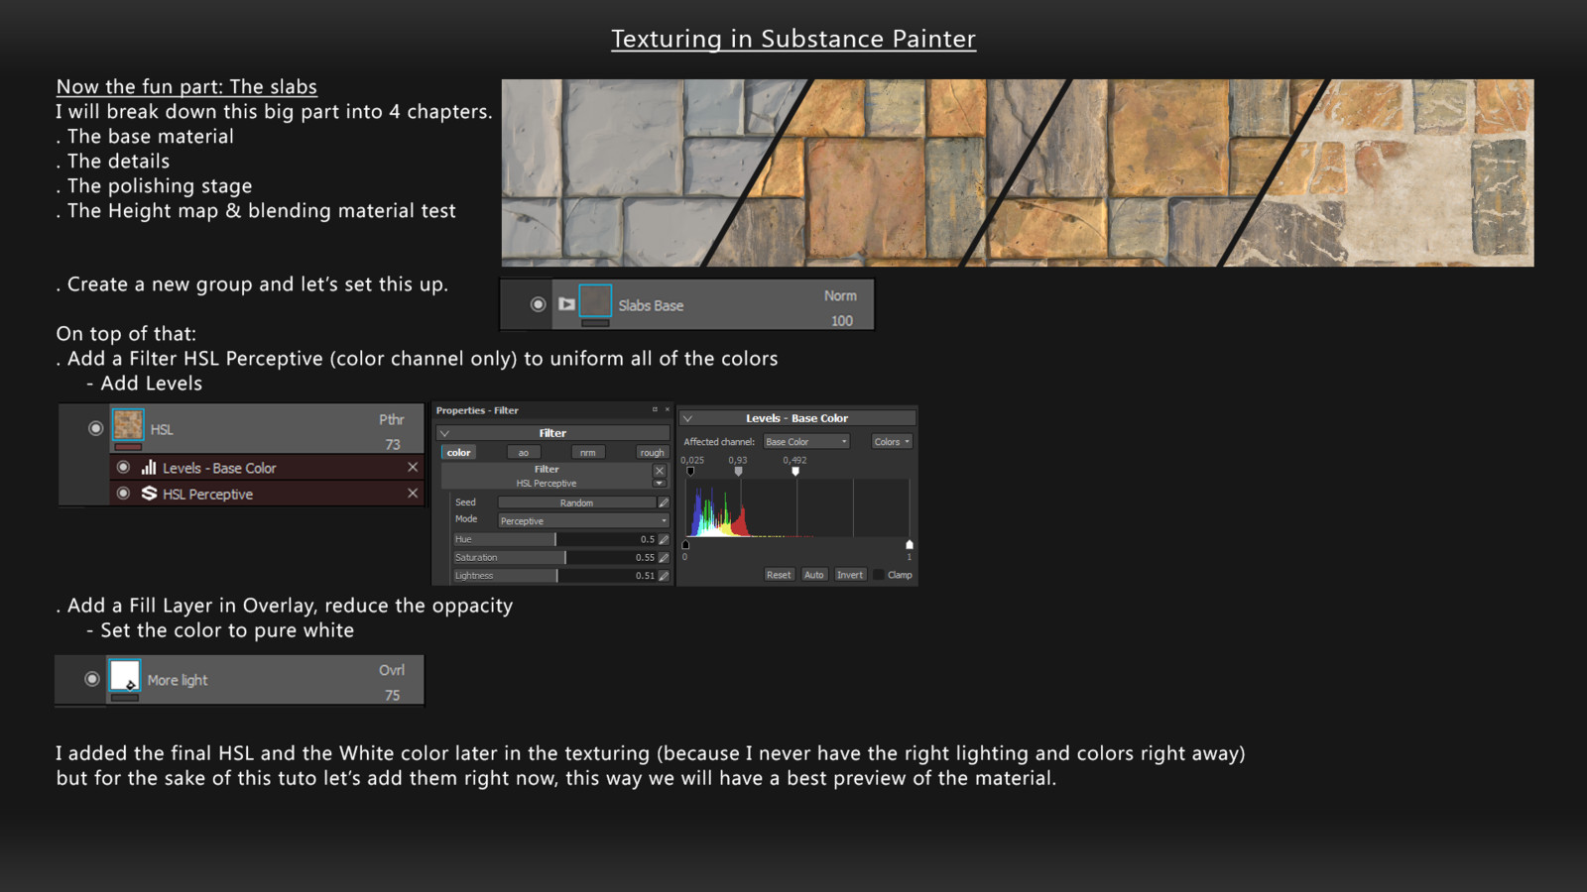Select the Slabs Base layer thumbnail
Viewport: 1587px width, 892px height.
pos(595,300)
